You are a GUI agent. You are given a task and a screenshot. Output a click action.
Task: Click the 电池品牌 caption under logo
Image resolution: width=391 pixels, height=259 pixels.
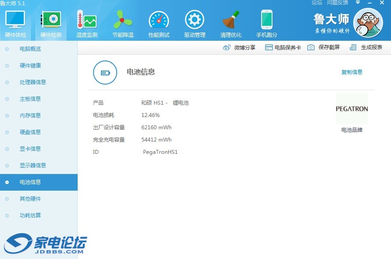click(352, 130)
